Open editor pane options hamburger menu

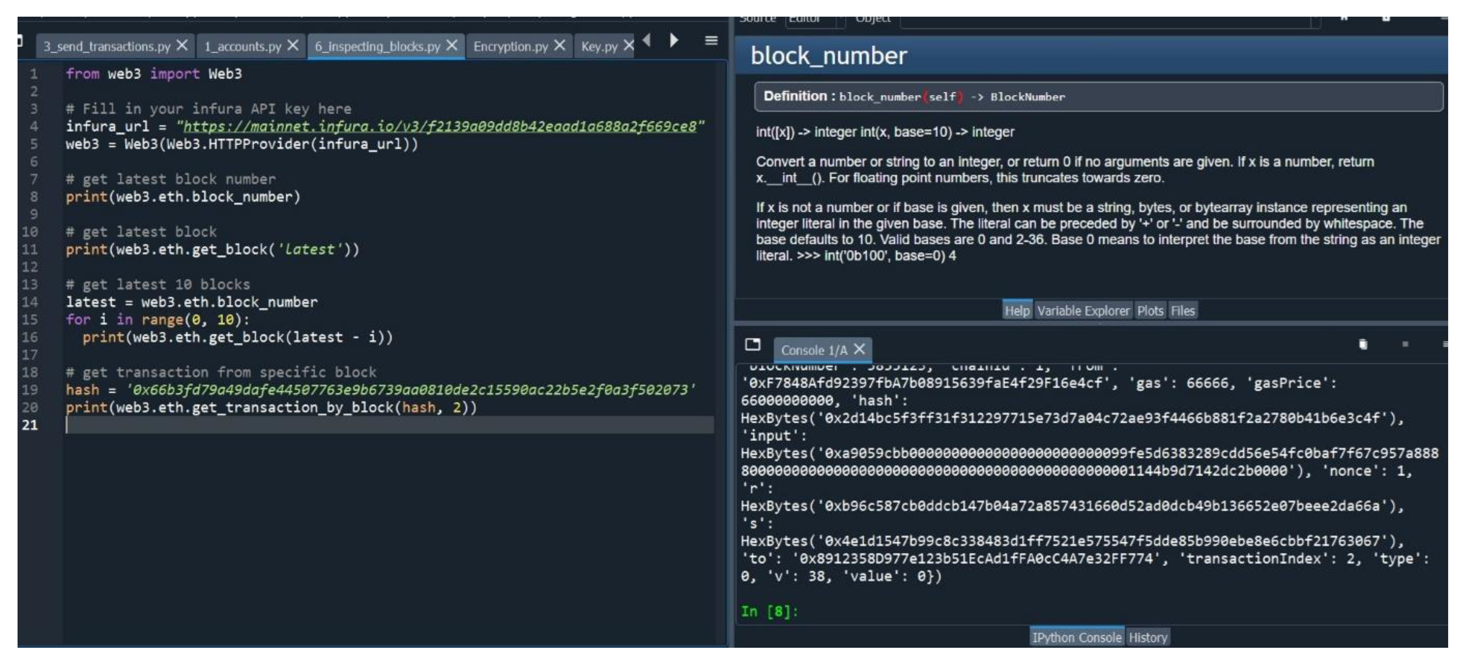pos(711,40)
